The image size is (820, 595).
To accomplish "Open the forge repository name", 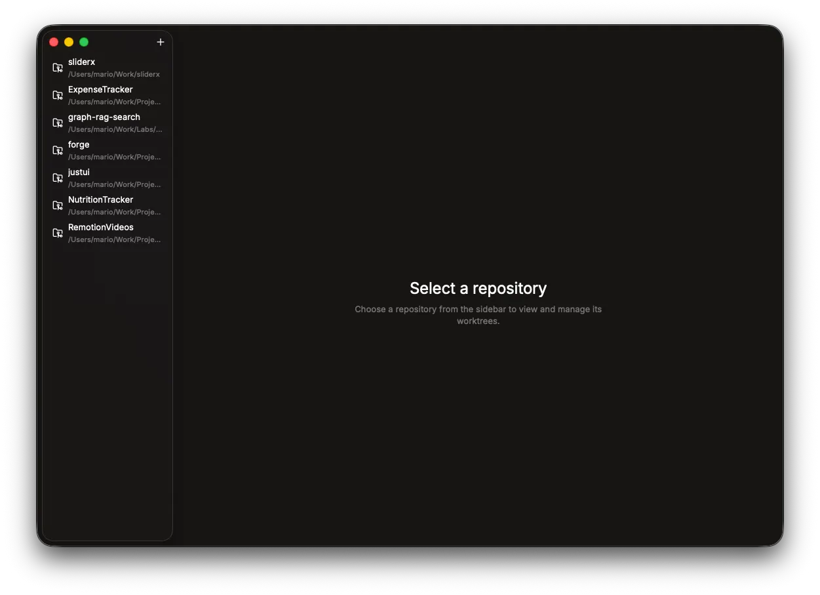I will point(79,144).
